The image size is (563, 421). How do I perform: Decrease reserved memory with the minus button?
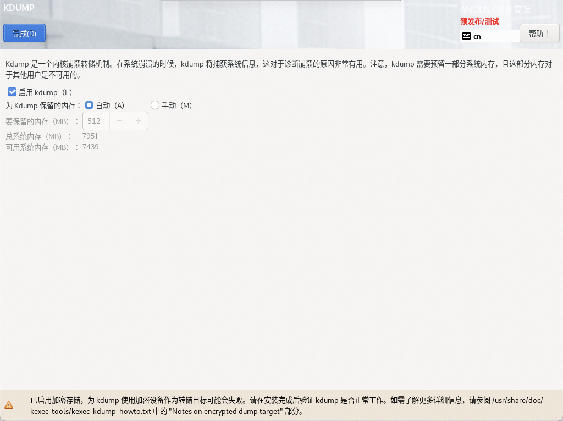(119, 121)
